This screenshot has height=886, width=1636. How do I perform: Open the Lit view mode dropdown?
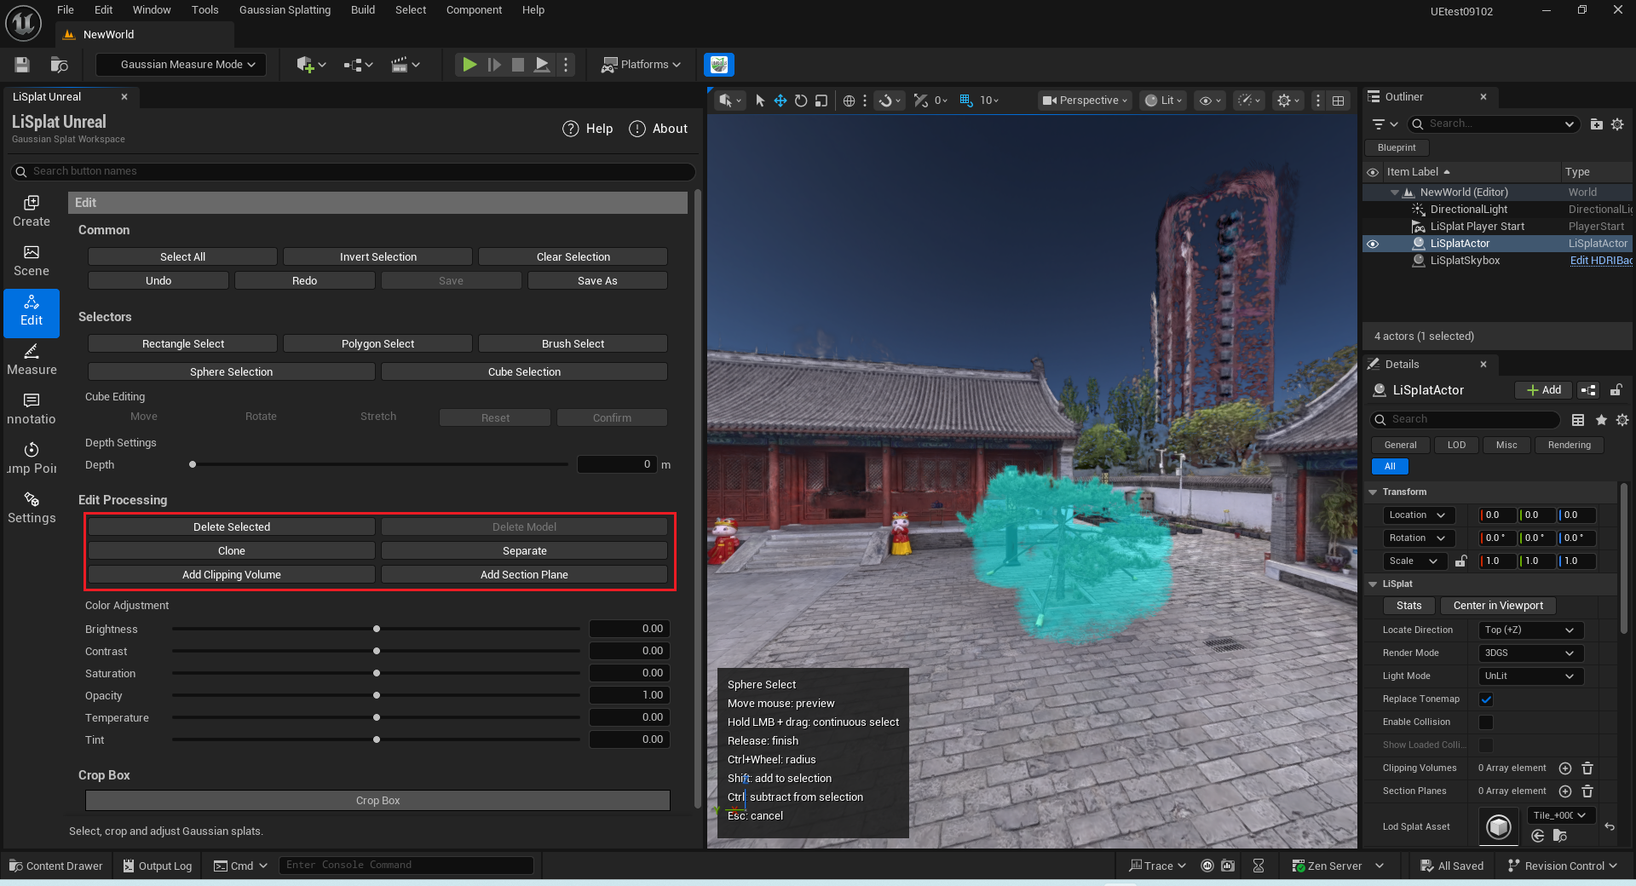pos(1163,101)
